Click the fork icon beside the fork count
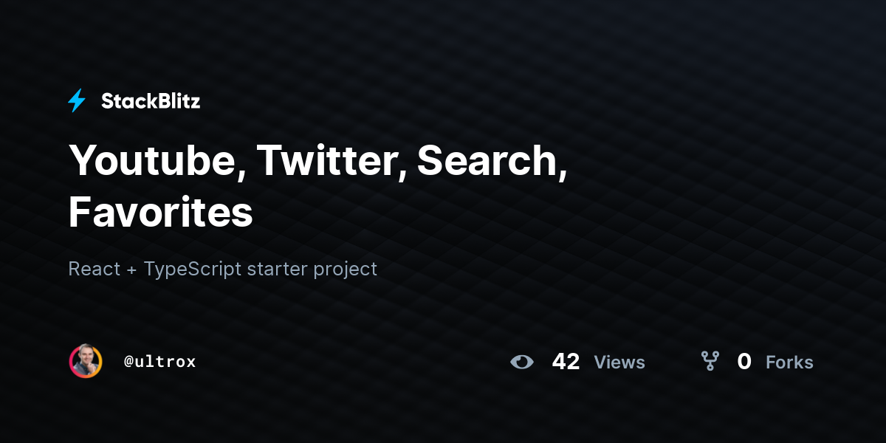886x443 pixels. pos(710,361)
